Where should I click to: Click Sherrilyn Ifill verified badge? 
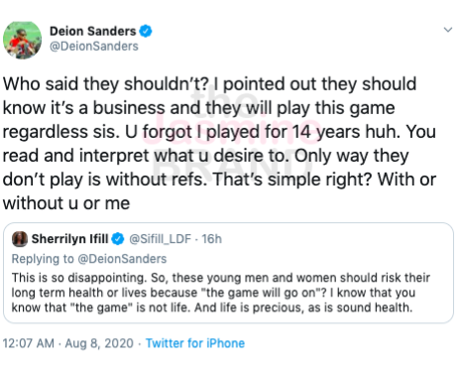click(118, 239)
